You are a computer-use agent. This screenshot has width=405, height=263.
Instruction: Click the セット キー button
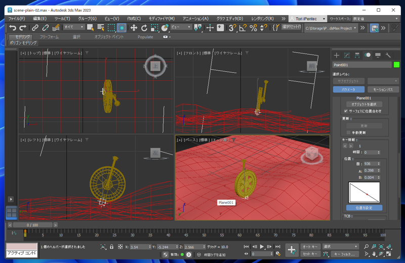click(310, 254)
